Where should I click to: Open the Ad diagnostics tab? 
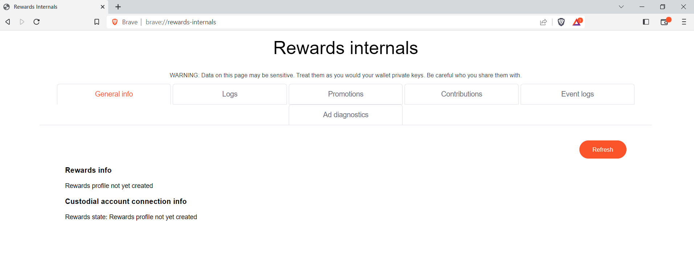pos(345,115)
